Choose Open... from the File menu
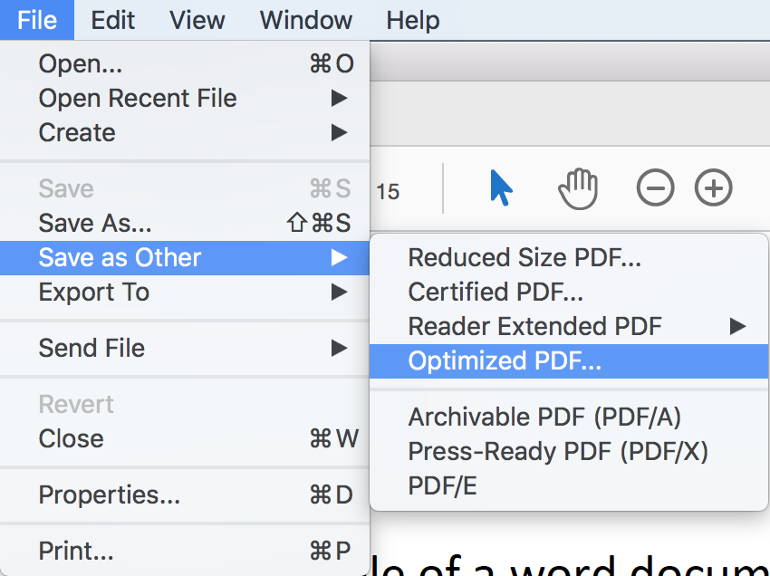Screen dimensions: 770x576 click(185, 63)
